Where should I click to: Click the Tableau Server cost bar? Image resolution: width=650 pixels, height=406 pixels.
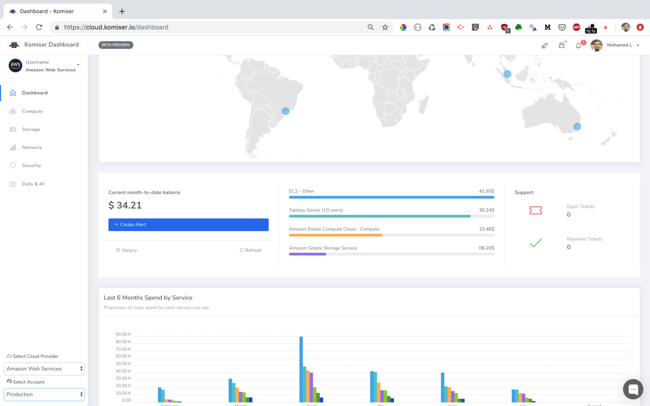click(x=391, y=216)
